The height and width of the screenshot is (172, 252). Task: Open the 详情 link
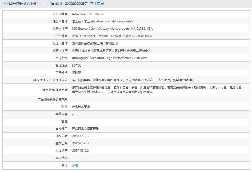[75, 165]
